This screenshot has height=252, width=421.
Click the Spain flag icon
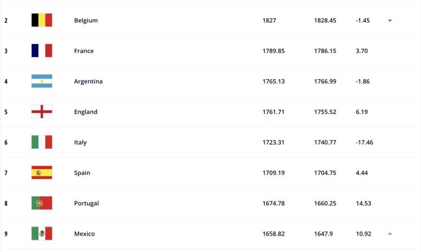pos(42,173)
